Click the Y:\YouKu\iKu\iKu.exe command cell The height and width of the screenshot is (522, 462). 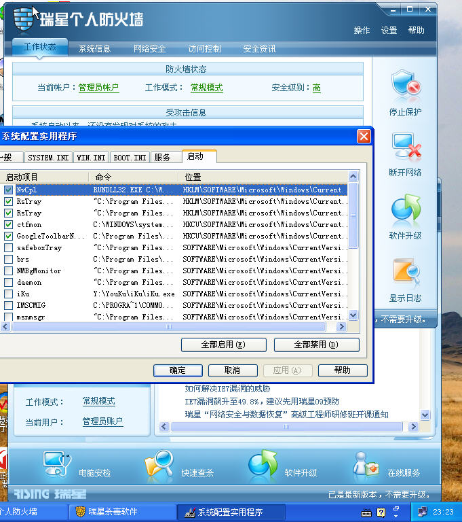[134, 294]
